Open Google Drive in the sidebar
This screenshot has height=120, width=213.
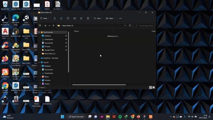point(49,50)
